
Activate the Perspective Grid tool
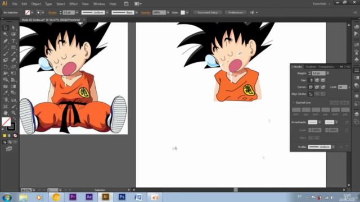point(13,80)
